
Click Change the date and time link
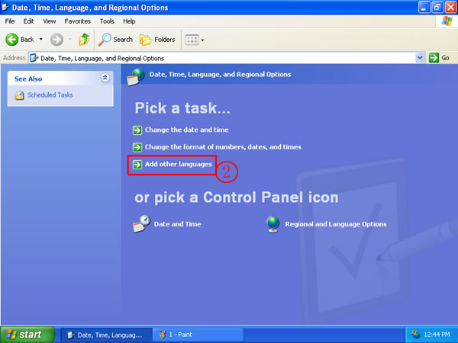[x=186, y=130]
